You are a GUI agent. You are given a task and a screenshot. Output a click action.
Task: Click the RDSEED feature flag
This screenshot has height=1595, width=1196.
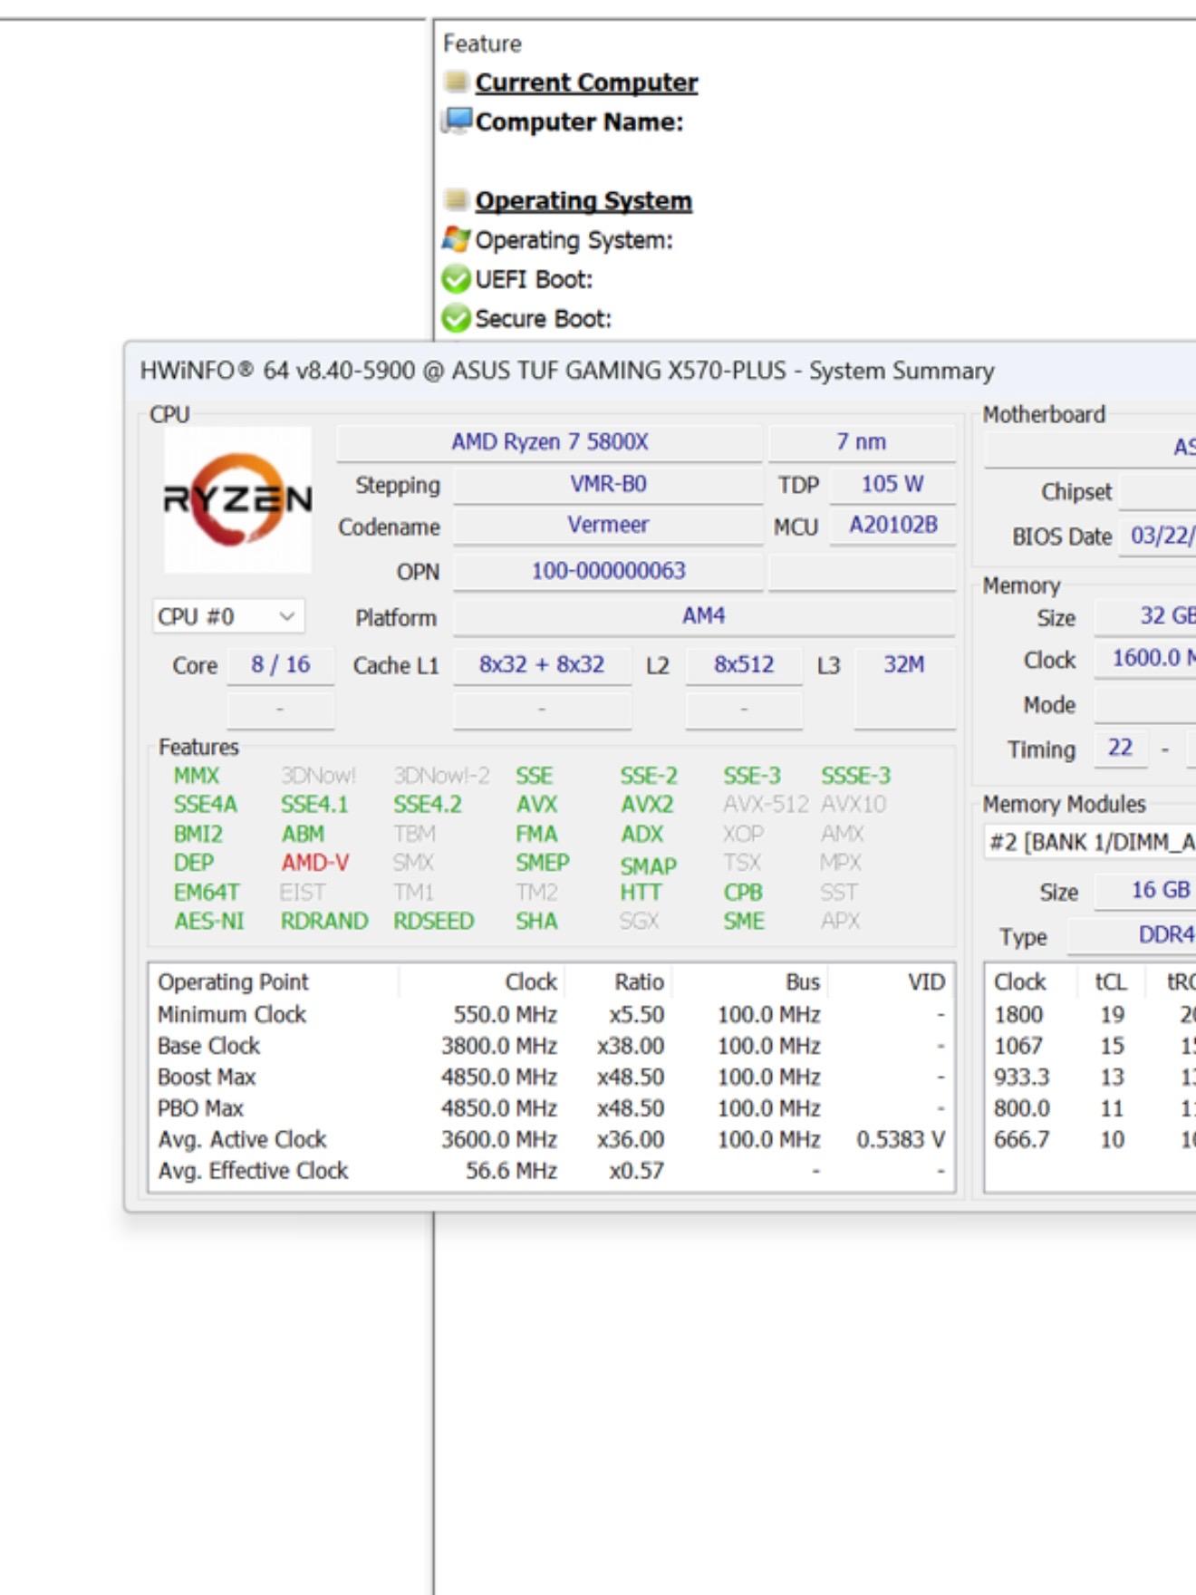(433, 922)
